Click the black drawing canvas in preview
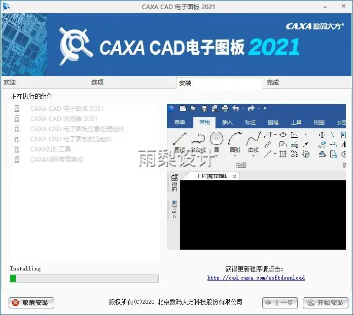 [x=263, y=215]
